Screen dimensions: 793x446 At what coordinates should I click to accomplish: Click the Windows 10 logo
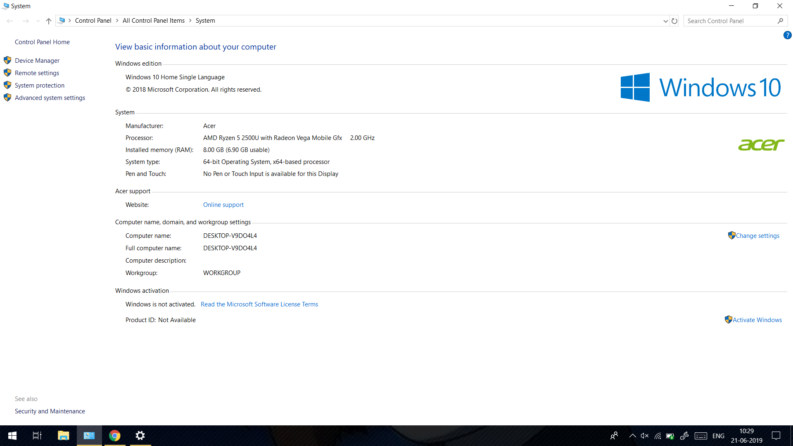point(700,88)
